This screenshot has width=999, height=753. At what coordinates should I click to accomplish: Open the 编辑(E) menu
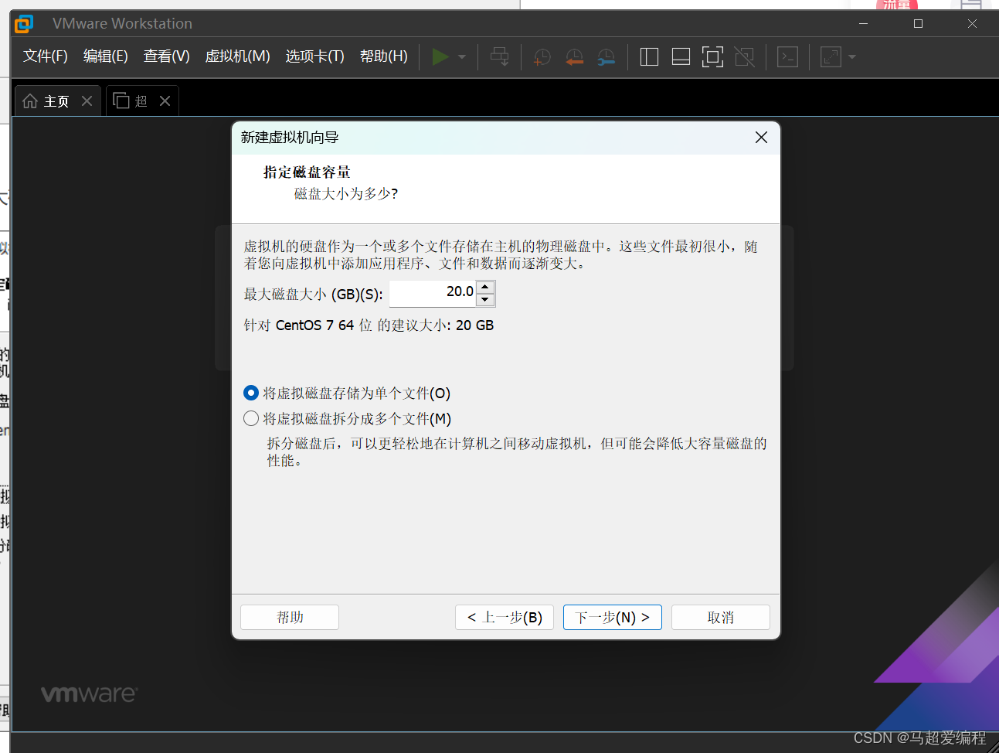click(x=106, y=56)
